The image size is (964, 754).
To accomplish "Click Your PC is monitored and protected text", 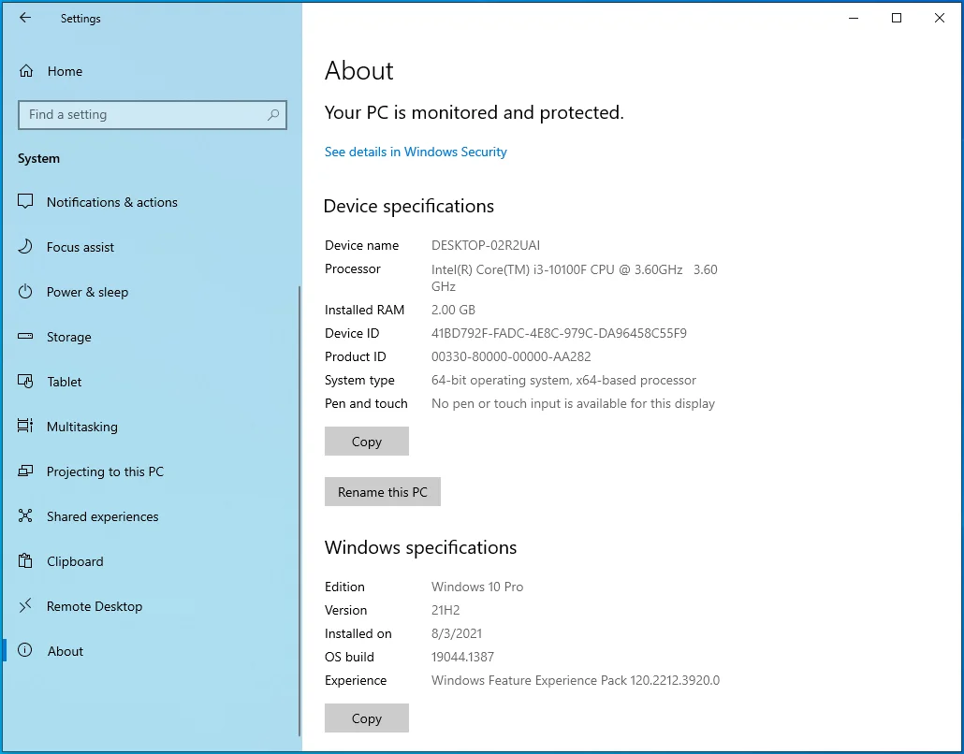I will pos(474,112).
